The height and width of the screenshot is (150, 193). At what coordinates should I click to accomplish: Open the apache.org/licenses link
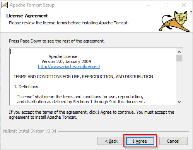pyautogui.click(x=69, y=66)
